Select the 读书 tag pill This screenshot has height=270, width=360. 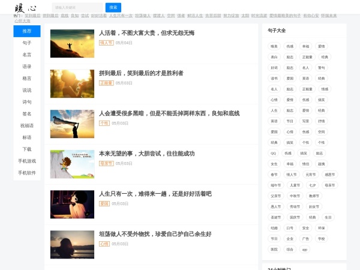pyautogui.click(x=274, y=78)
